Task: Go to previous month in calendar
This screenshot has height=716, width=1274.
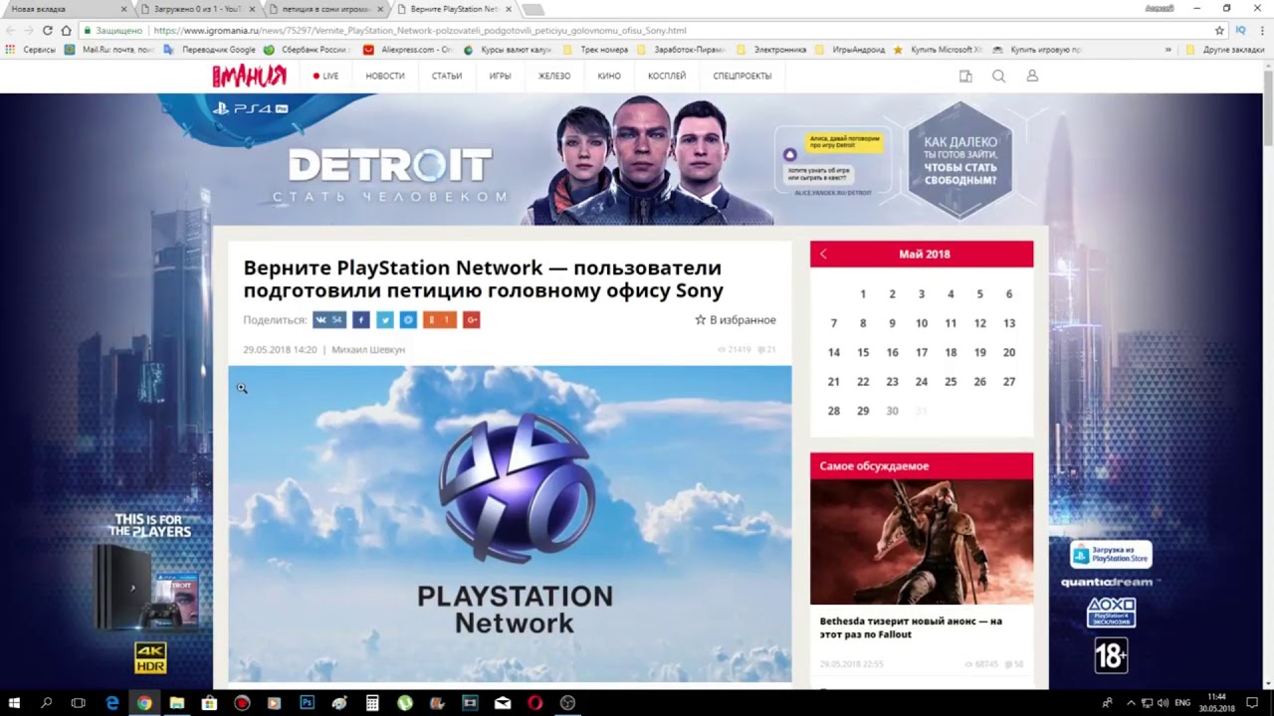Action: pos(823,254)
